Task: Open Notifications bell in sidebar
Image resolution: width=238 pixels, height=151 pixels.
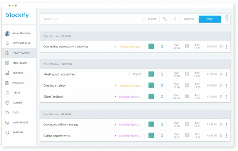Action: coord(7,43)
